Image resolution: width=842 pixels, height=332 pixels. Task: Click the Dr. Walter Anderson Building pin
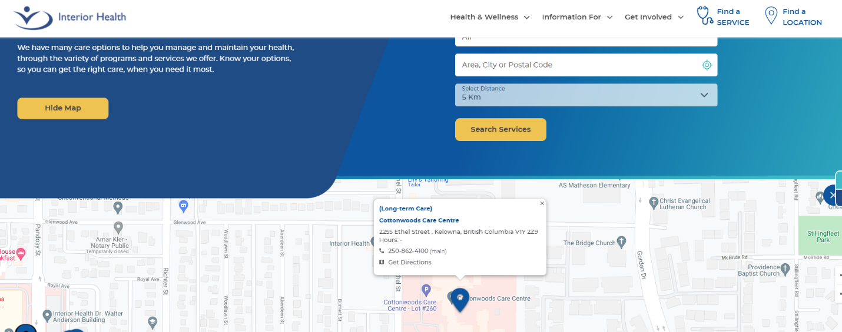coord(48,316)
